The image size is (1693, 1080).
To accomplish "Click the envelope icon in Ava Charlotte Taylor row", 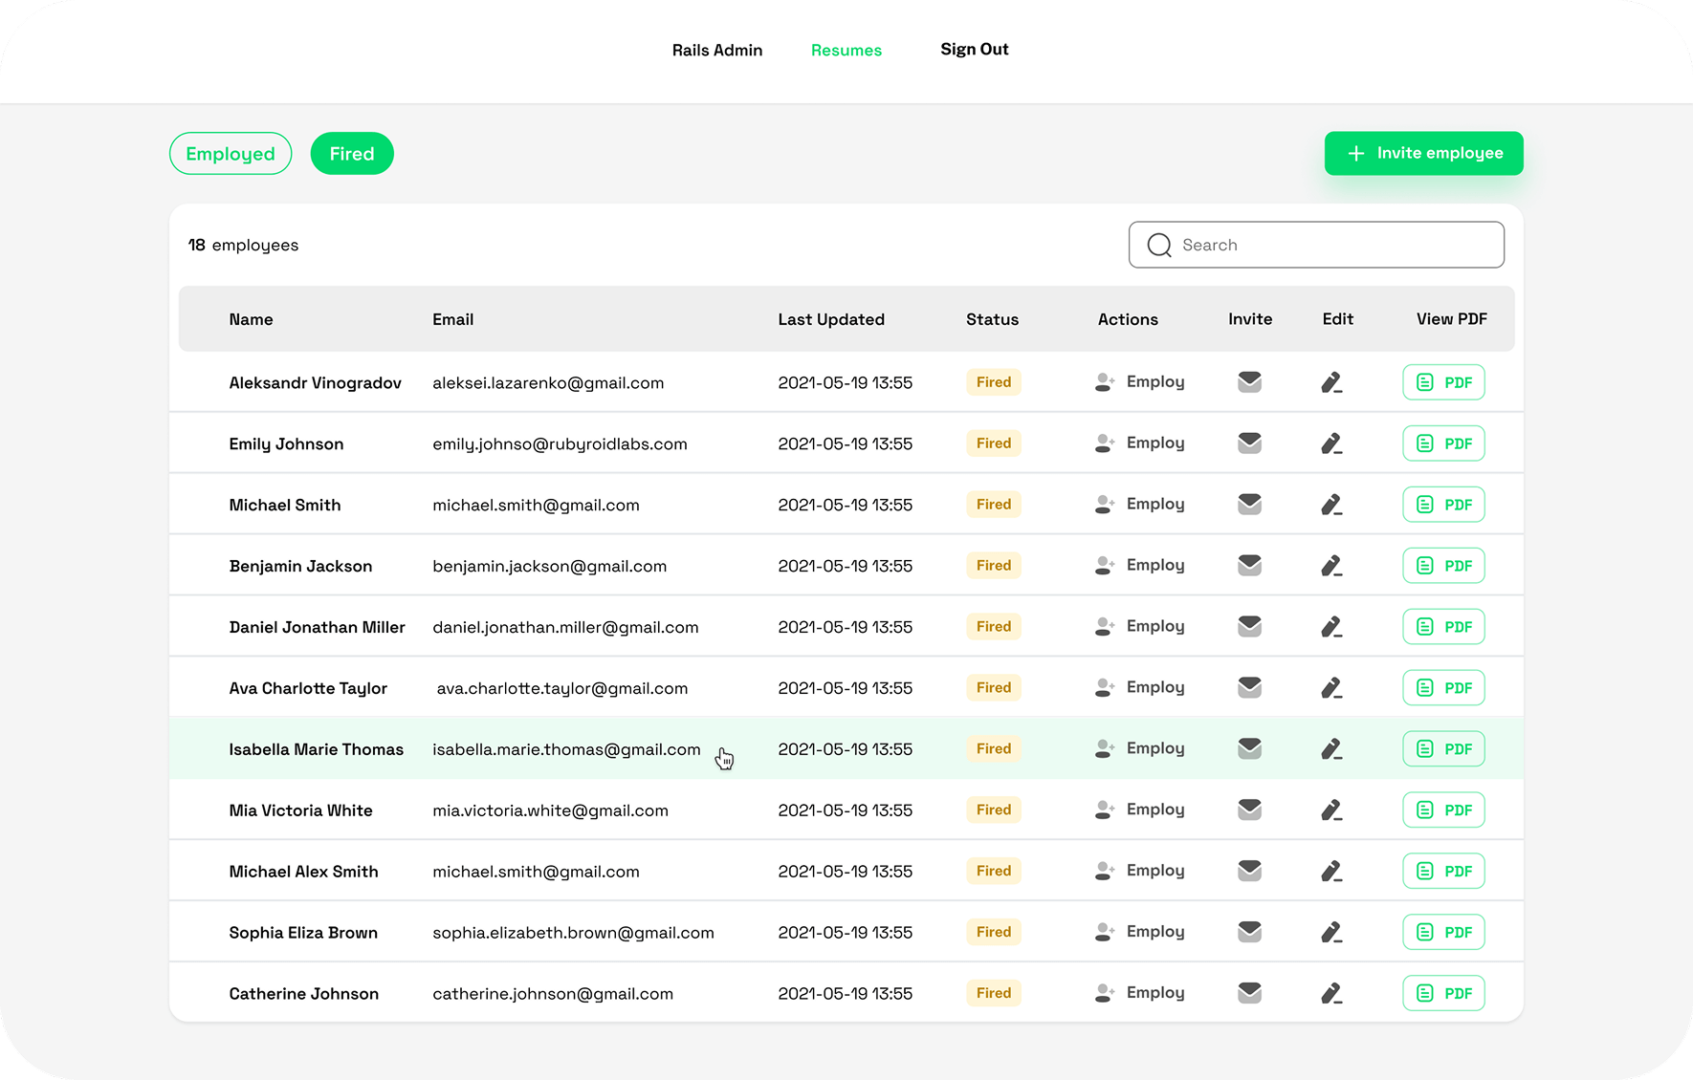I will click(1249, 687).
